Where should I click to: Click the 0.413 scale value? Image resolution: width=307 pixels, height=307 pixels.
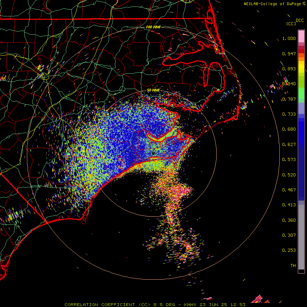(x=289, y=205)
